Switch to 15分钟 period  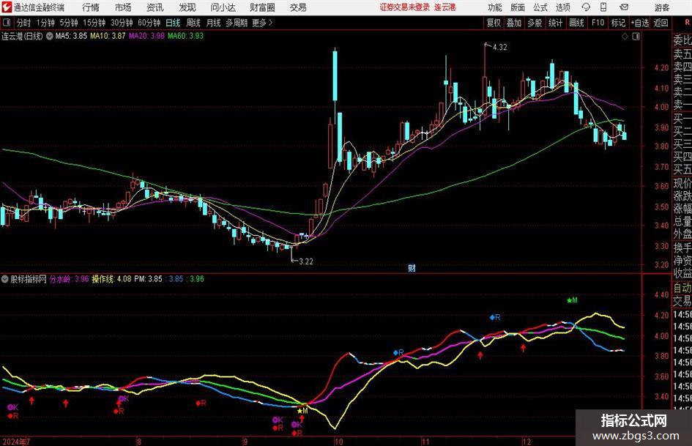(x=94, y=23)
